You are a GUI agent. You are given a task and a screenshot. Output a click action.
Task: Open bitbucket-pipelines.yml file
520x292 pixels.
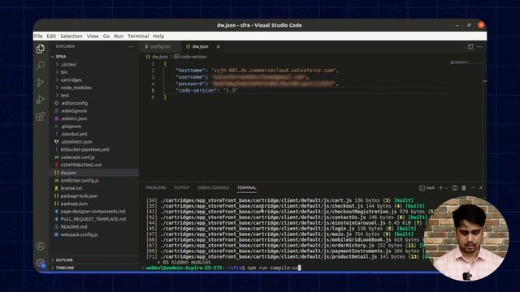click(x=94, y=149)
